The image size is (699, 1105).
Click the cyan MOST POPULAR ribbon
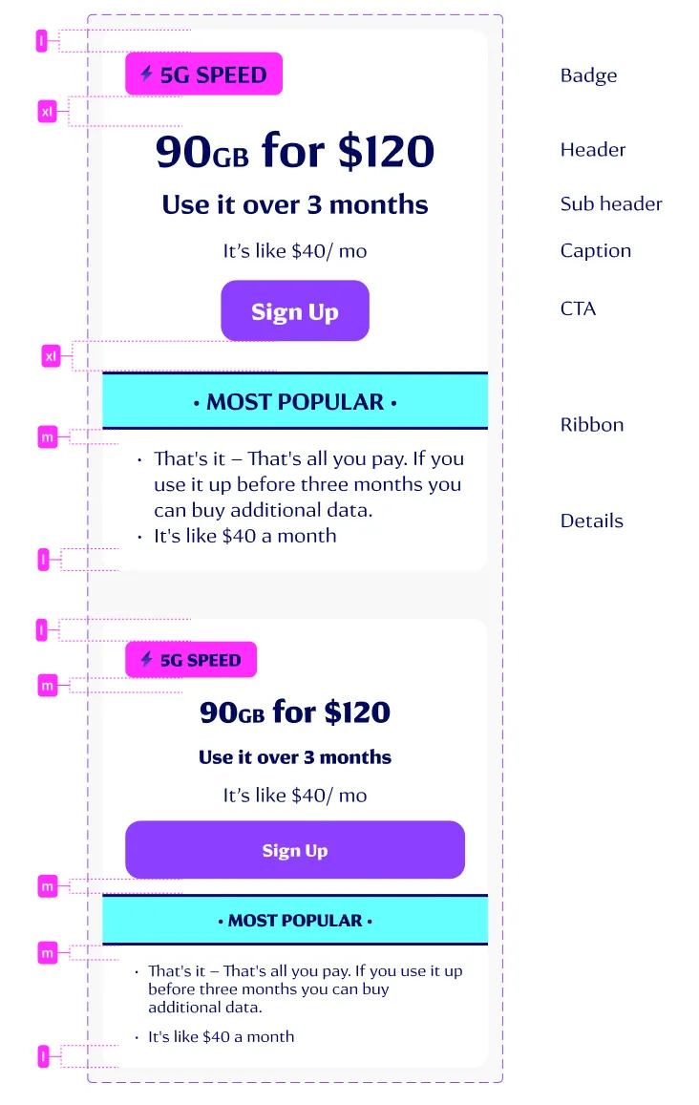pyautogui.click(x=295, y=401)
